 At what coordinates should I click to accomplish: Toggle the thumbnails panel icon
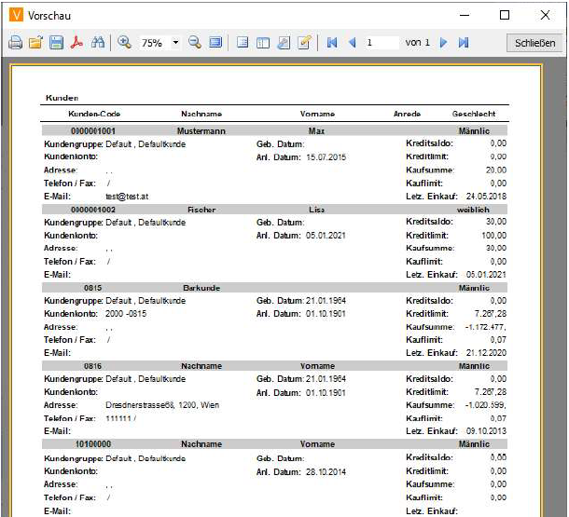click(x=263, y=43)
